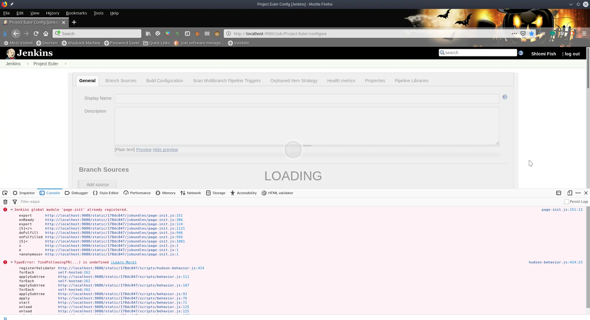Open the Library bookshelf icon
This screenshot has height=320, width=590.
point(148,34)
